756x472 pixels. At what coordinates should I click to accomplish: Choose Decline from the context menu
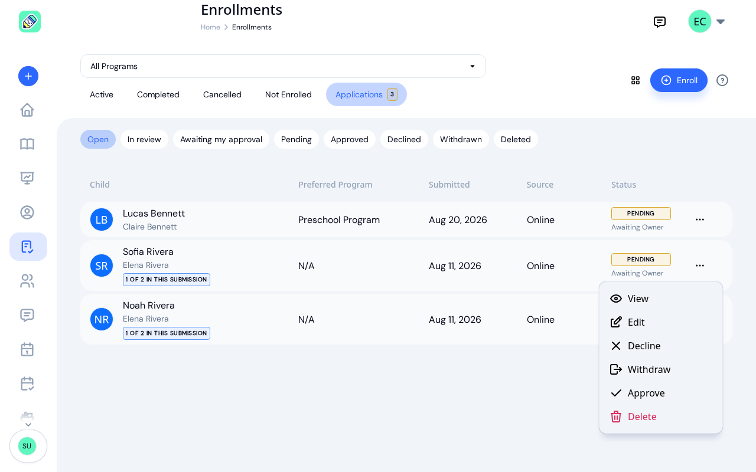tap(661, 346)
